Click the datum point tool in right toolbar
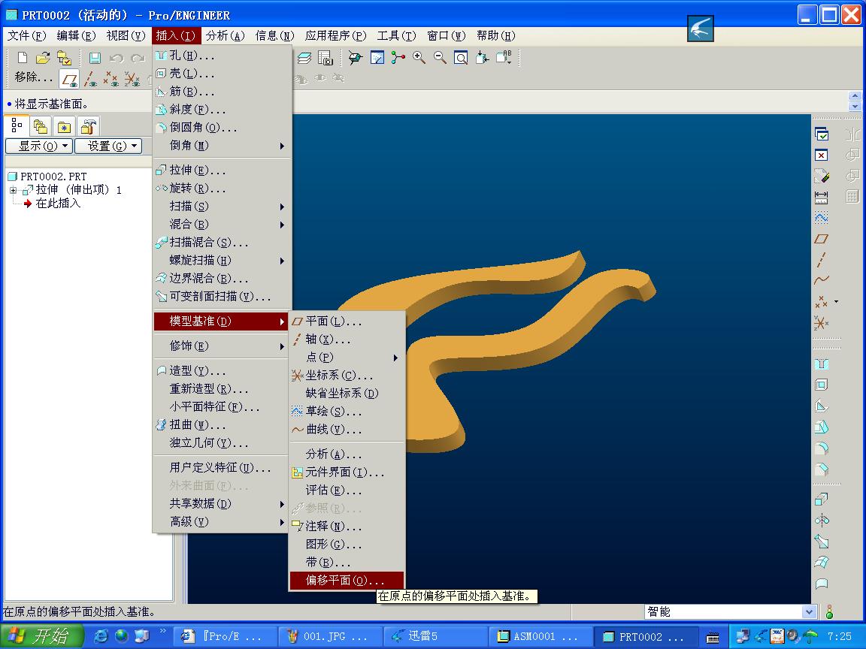Screen dimensions: 866x649 click(821, 302)
